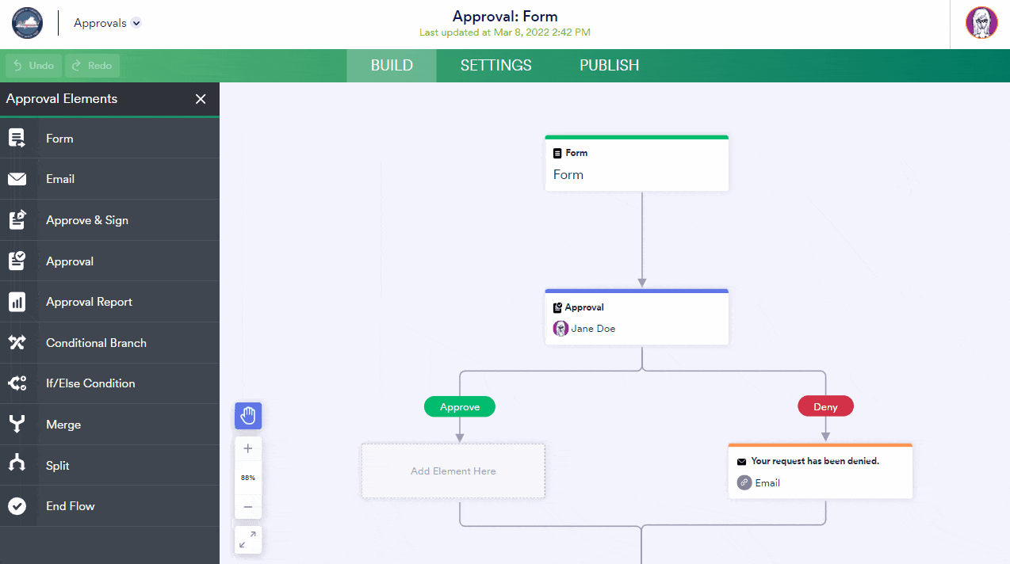Click the Undo button

[34, 66]
